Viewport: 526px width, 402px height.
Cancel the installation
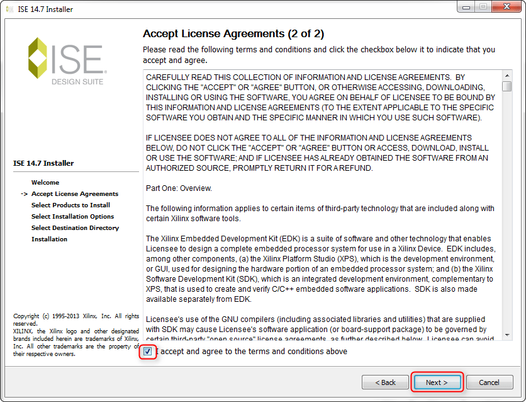tap(489, 382)
